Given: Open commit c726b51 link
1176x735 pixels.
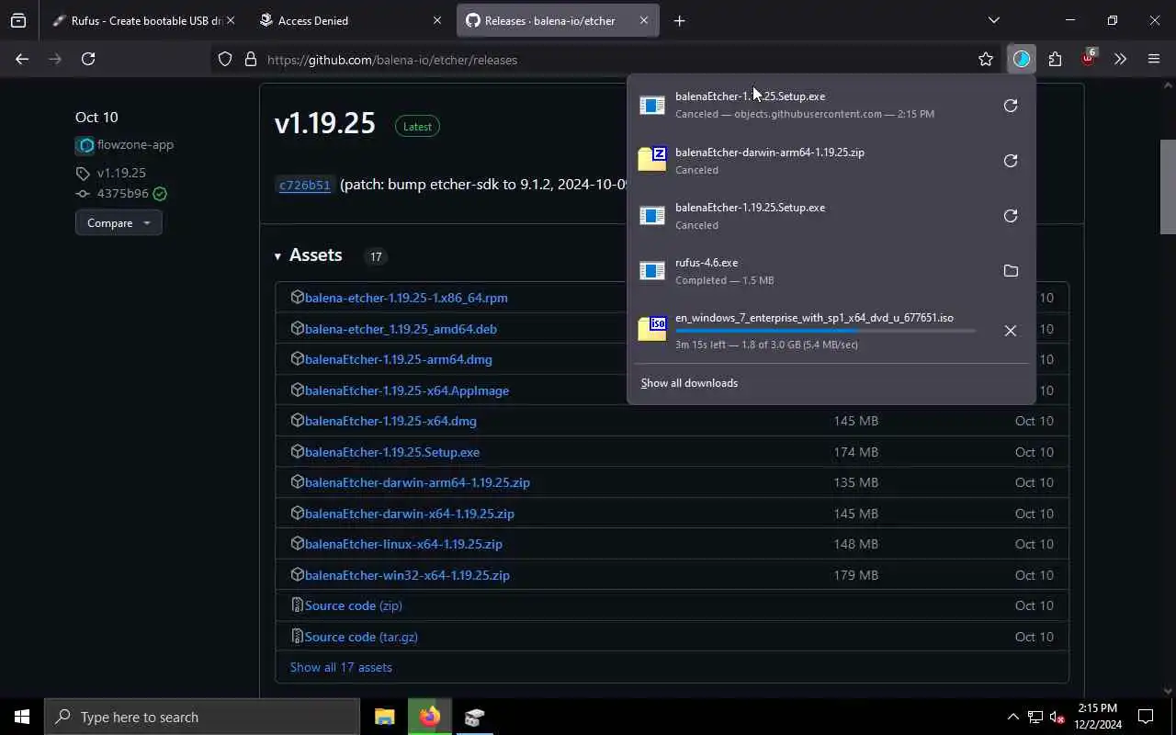Looking at the screenshot, I should tap(304, 185).
